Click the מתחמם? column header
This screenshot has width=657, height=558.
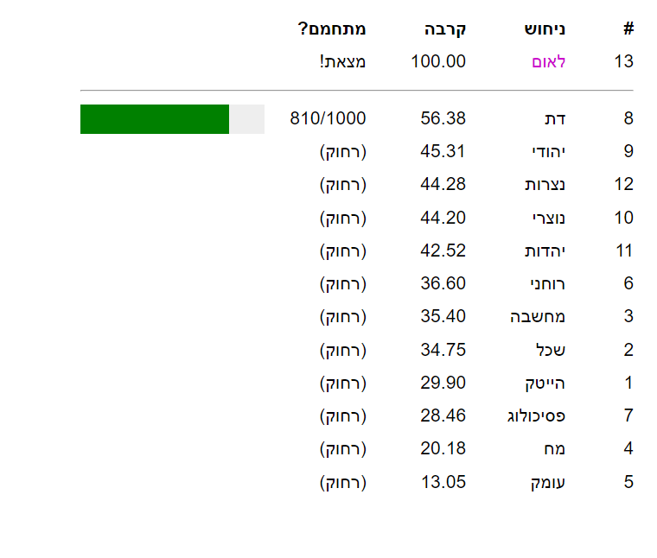tap(332, 29)
